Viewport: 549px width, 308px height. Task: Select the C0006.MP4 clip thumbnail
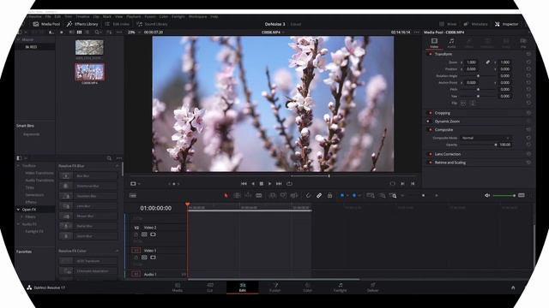point(89,72)
